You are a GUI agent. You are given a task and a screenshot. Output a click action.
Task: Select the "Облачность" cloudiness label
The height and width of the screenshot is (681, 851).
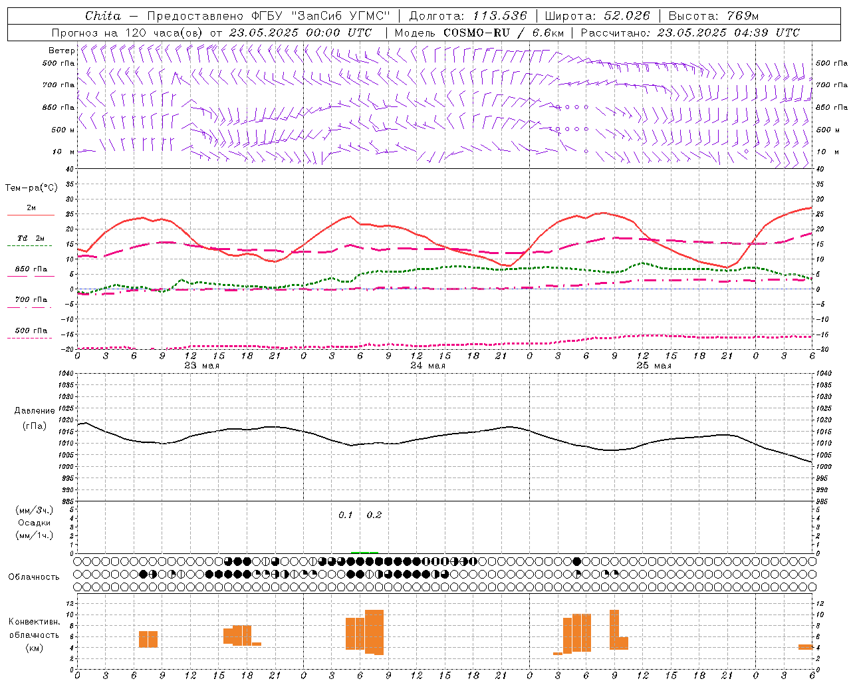coord(34,577)
